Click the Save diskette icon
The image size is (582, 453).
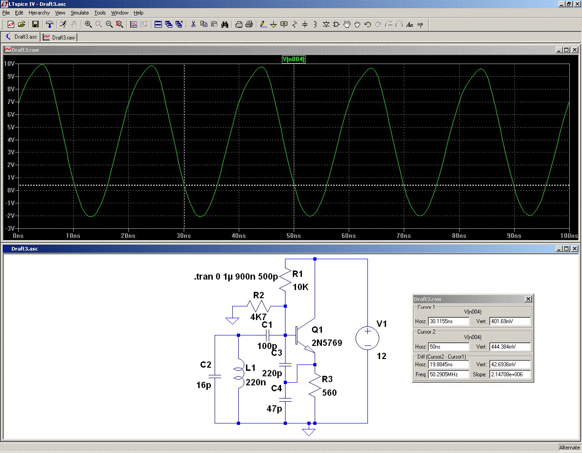click(x=35, y=25)
